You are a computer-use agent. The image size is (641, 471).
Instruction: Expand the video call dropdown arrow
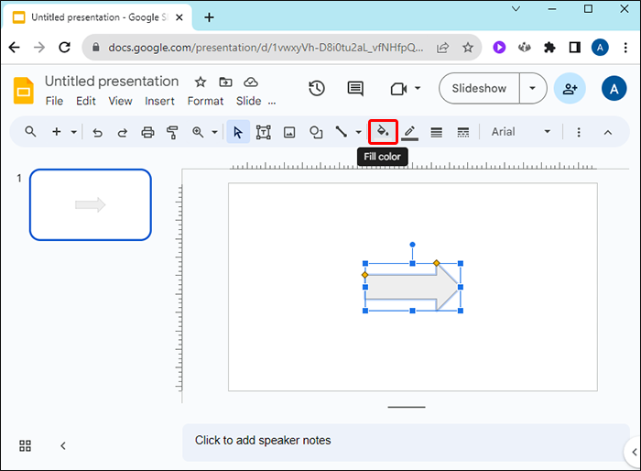tap(418, 88)
